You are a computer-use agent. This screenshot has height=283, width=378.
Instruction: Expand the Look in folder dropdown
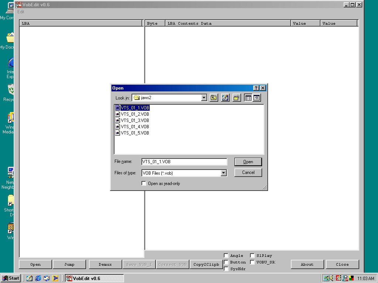pyautogui.click(x=204, y=98)
